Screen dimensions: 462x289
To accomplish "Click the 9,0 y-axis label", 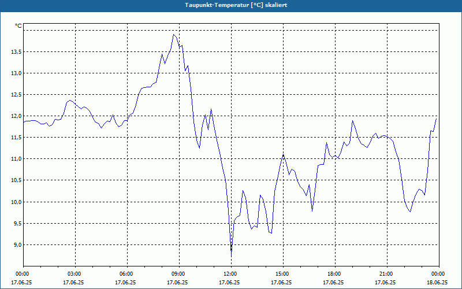I will coord(17,244).
